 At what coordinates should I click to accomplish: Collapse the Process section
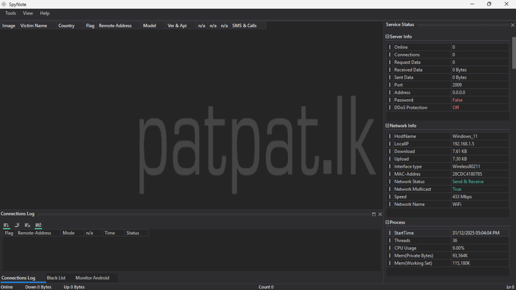point(387,223)
